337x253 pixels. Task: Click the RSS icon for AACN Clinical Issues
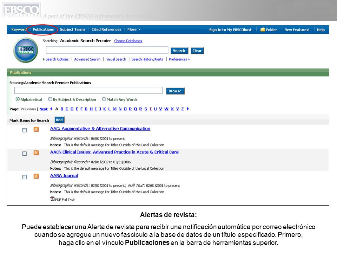(x=36, y=153)
